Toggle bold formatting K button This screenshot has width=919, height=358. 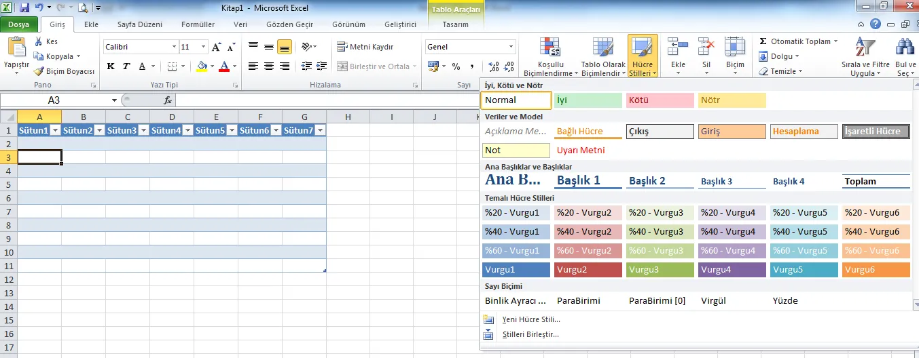111,66
